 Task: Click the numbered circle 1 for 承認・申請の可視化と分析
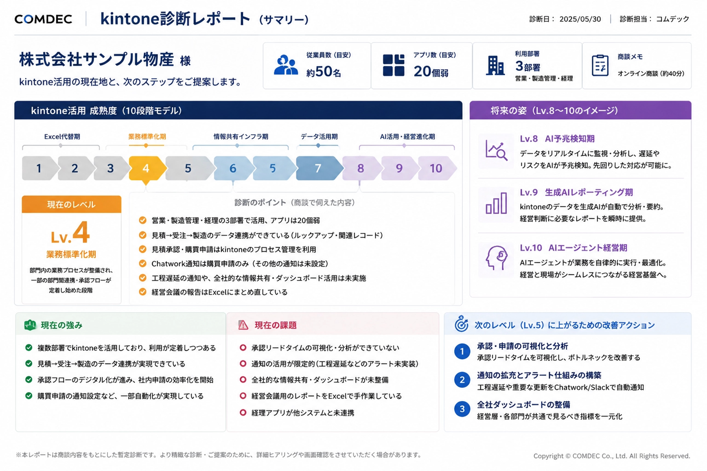[x=462, y=351]
